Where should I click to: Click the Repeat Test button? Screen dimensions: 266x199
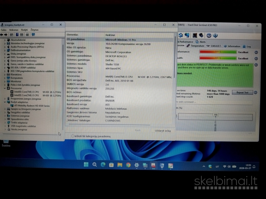pos(242,93)
